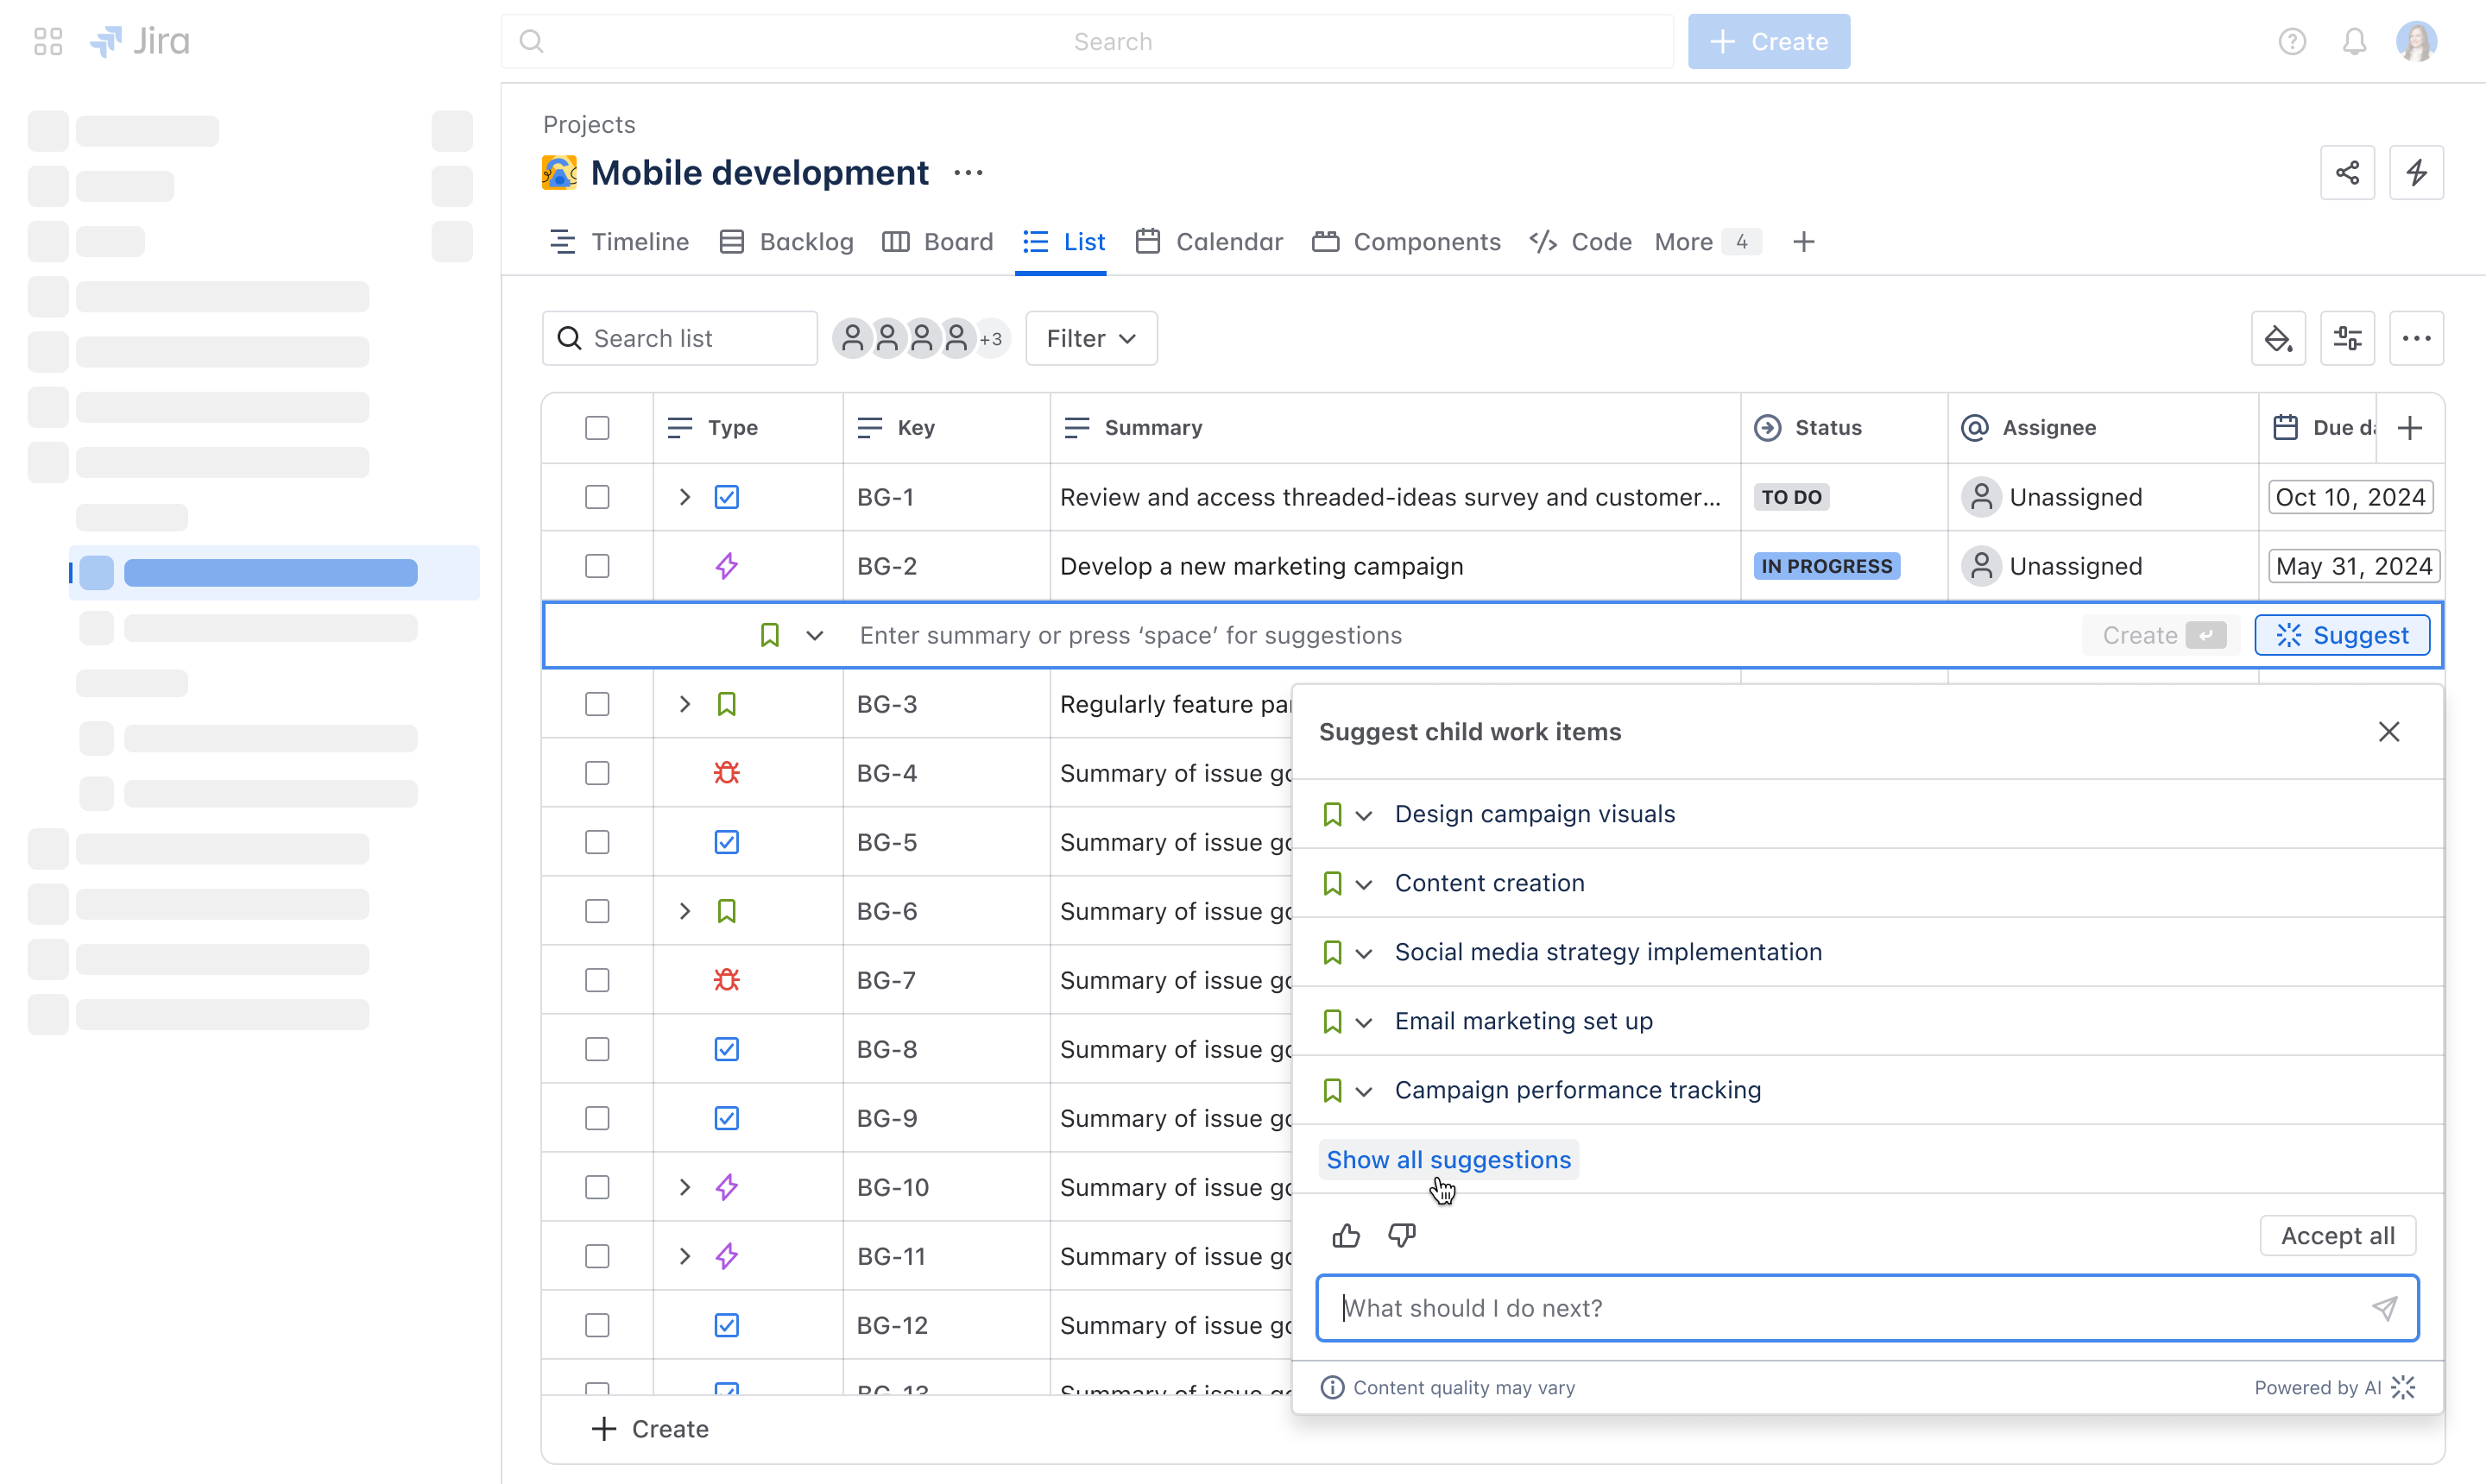Open the help question mark icon
The image size is (2486, 1484).
(2292, 42)
